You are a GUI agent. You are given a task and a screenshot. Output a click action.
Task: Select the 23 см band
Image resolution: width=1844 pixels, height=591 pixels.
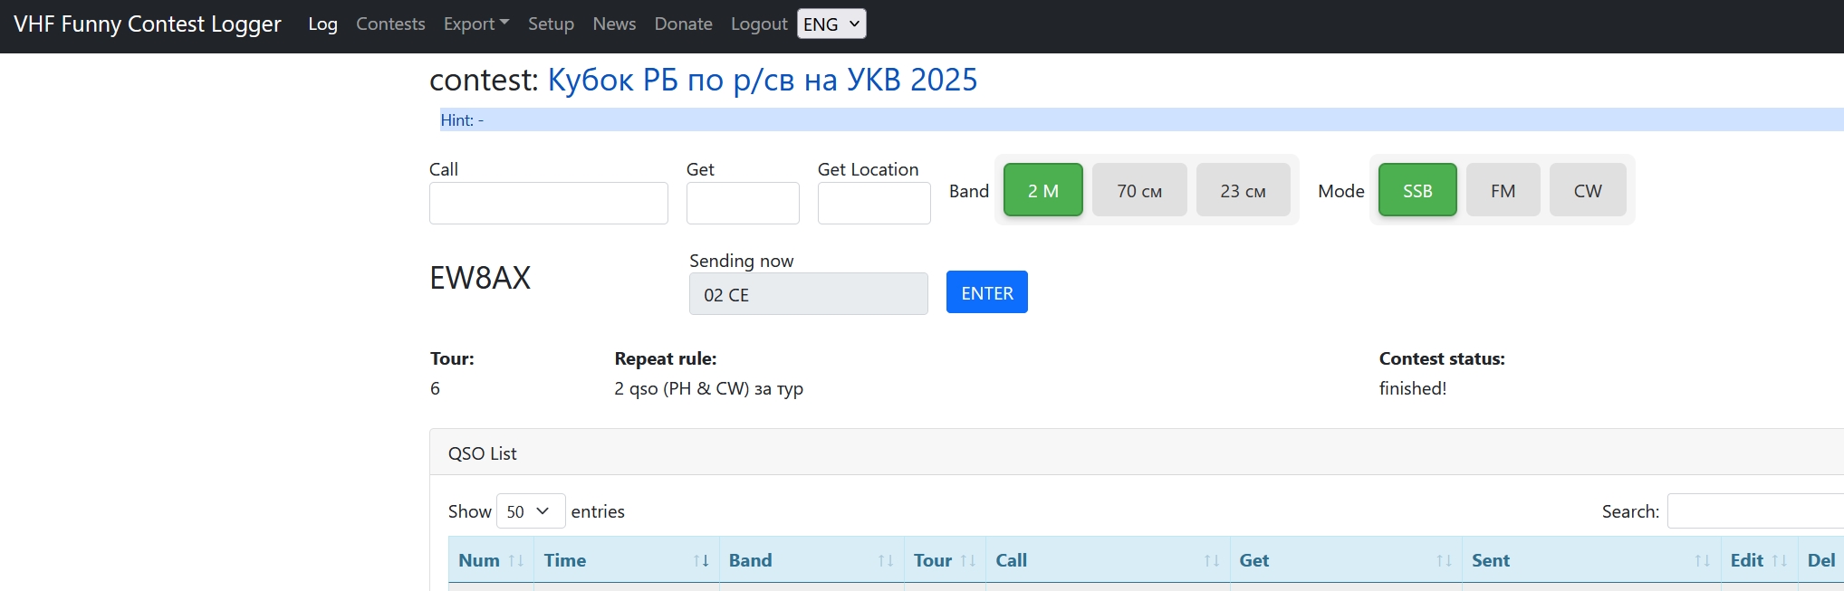pos(1243,191)
